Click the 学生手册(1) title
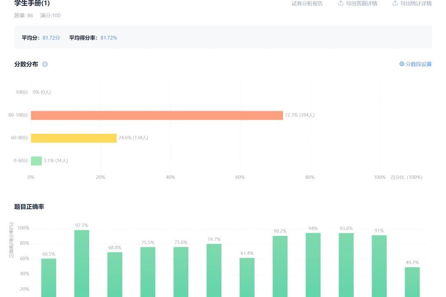Viewport: 446px width, 297px height. pyautogui.click(x=32, y=3)
